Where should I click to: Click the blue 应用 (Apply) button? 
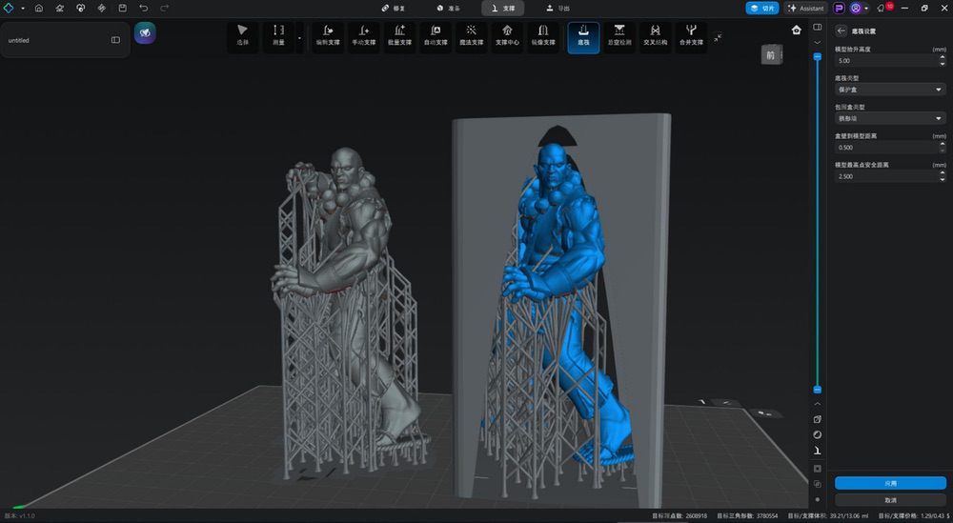click(x=890, y=483)
